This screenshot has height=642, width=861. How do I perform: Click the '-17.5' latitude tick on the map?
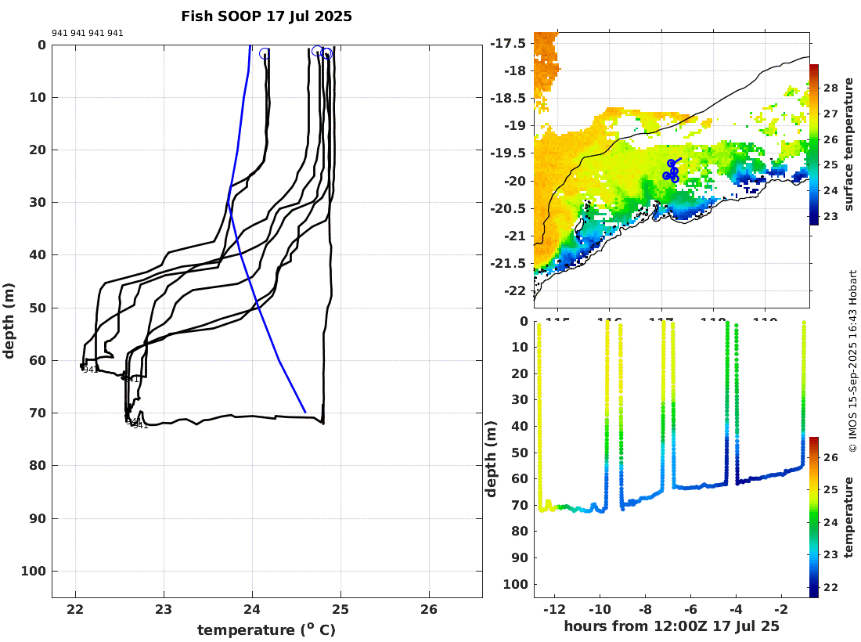pyautogui.click(x=507, y=43)
